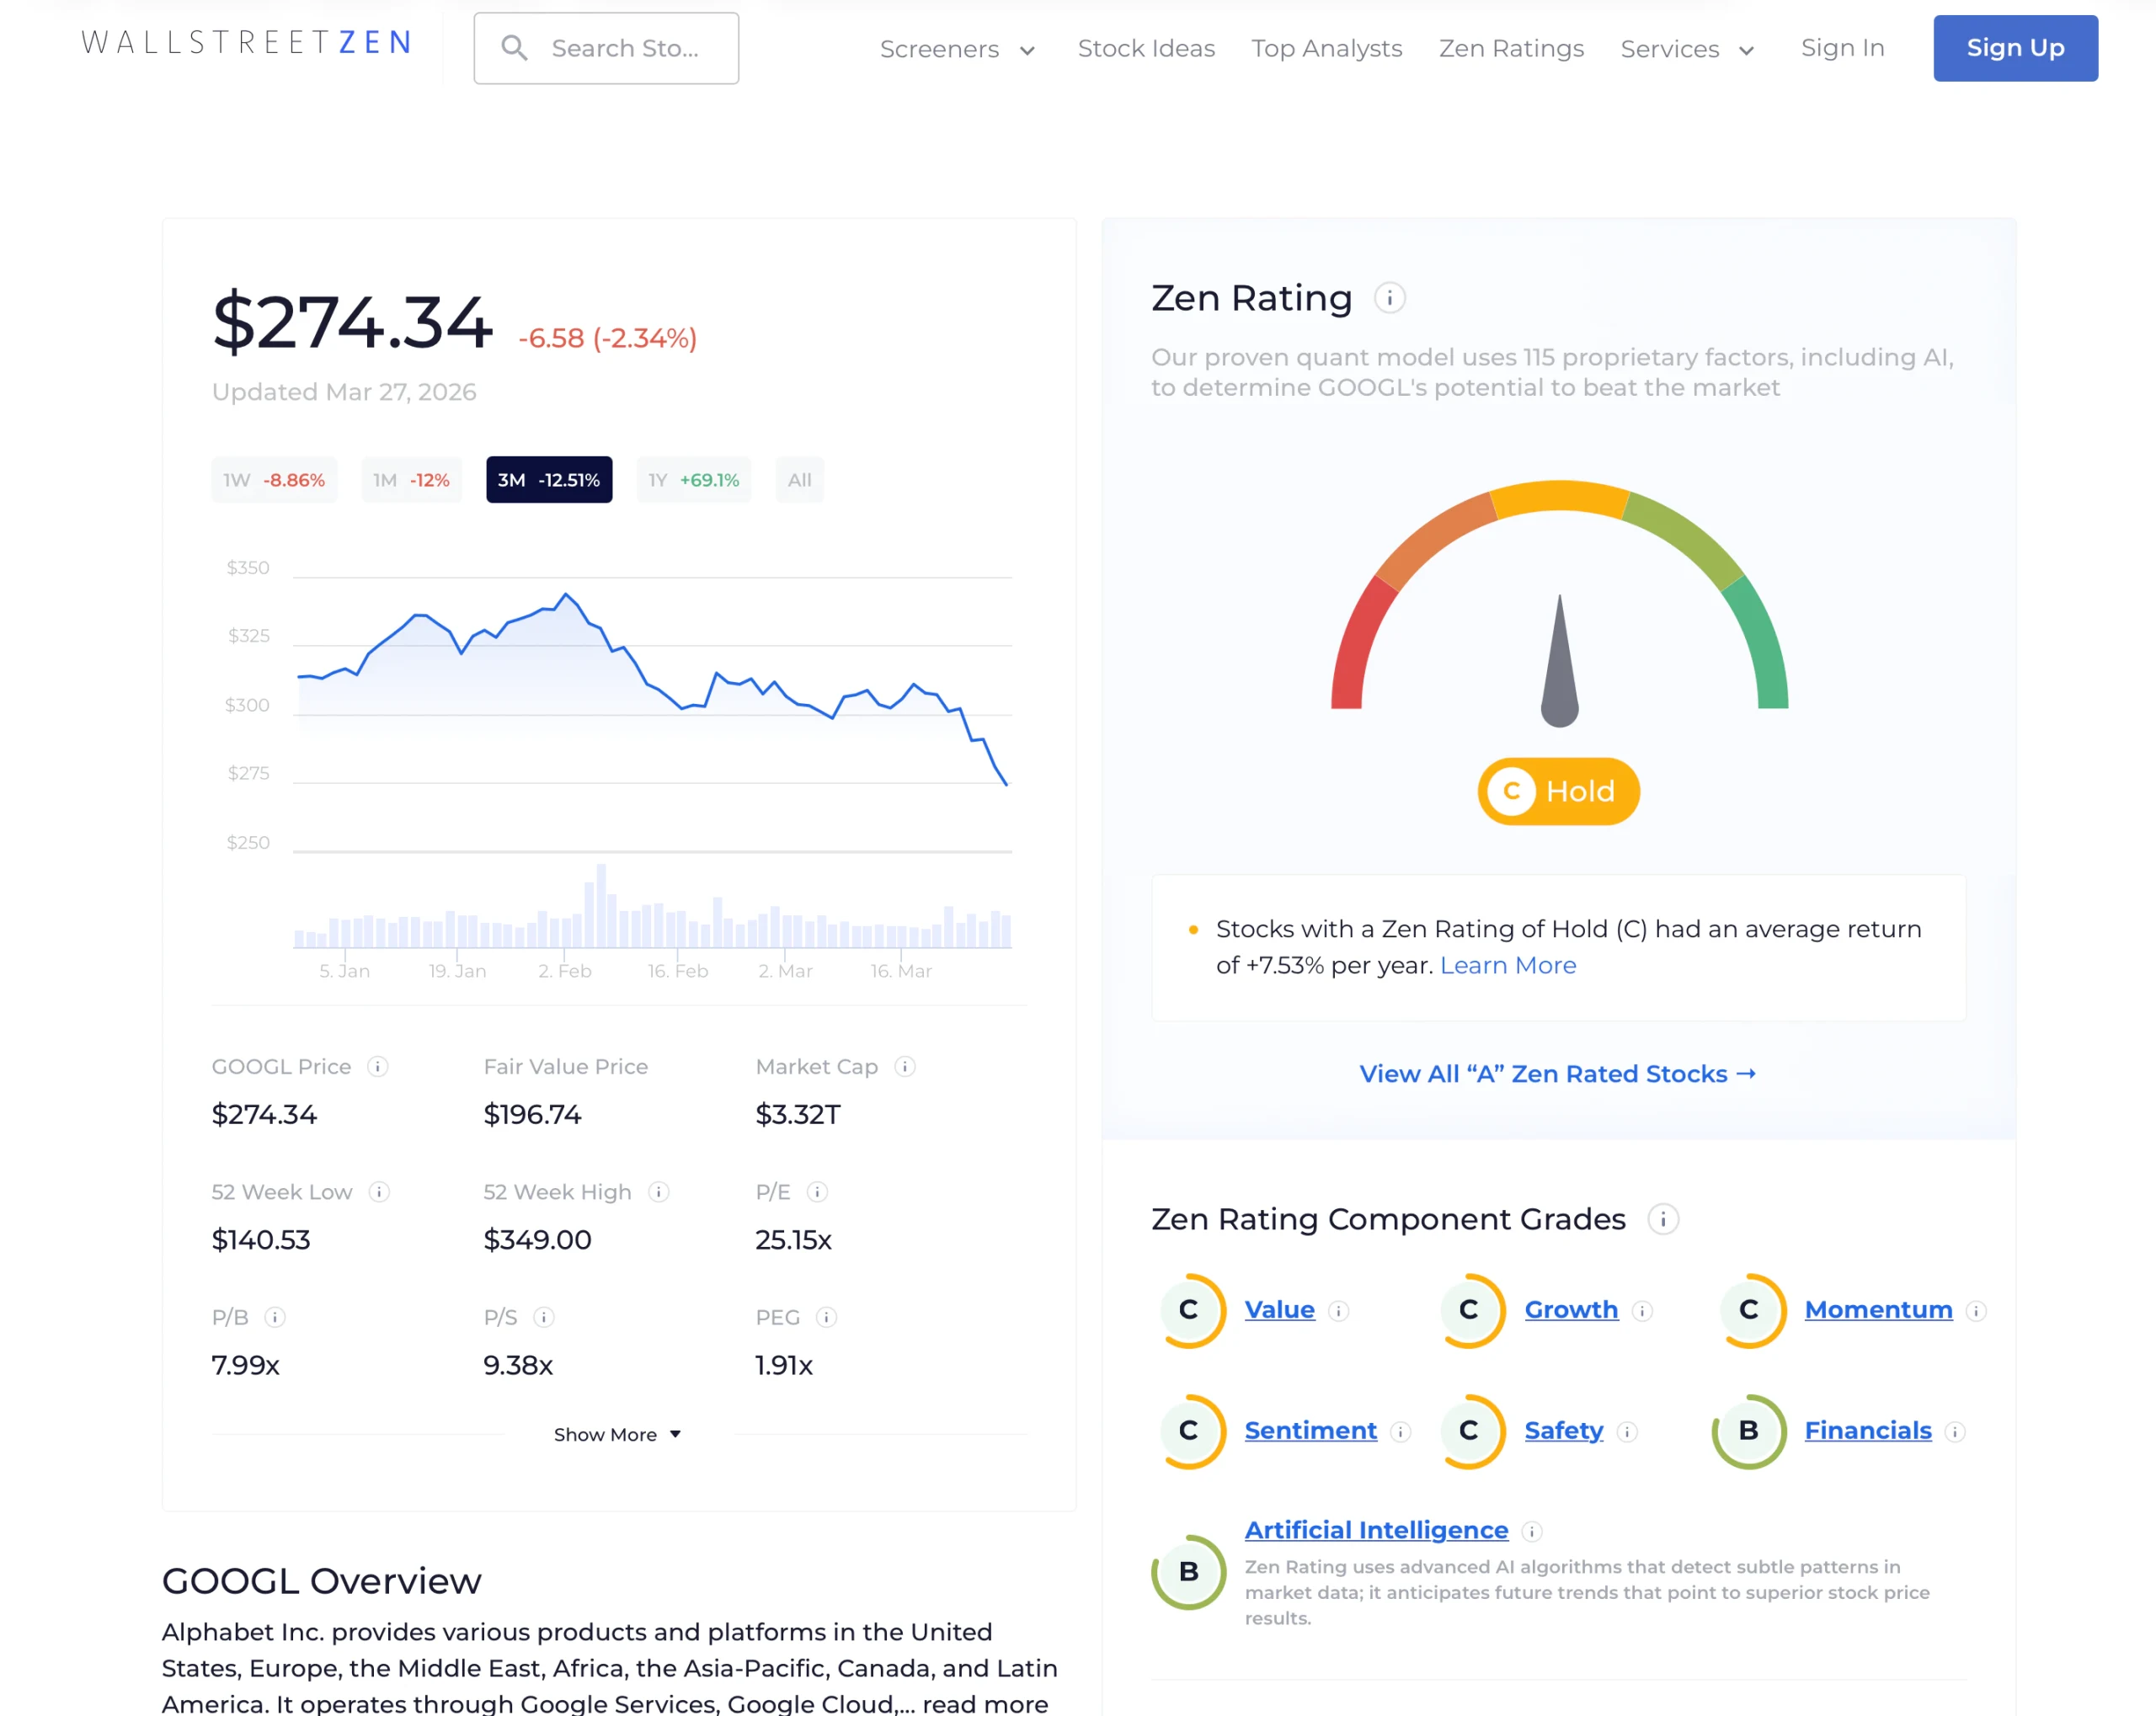Click info icon beside Artificial Intelligence
The width and height of the screenshot is (2156, 1716).
tap(1531, 1531)
